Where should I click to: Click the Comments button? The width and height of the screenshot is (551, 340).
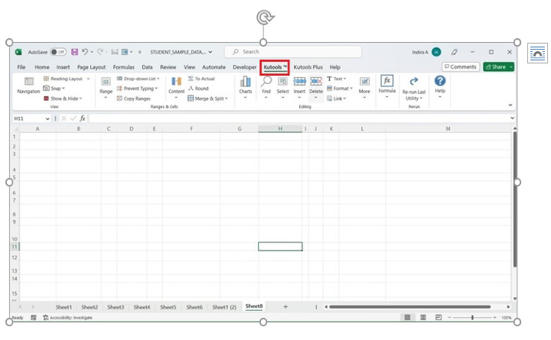(461, 66)
